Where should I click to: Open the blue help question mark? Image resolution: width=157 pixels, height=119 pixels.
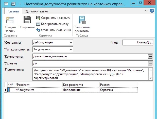point(152,11)
